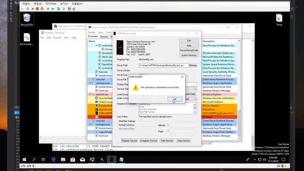Open the 파일(F) menu
304x171 pixels.
(26, 4)
